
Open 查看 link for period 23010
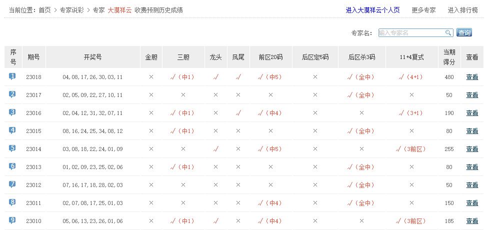click(x=472, y=221)
